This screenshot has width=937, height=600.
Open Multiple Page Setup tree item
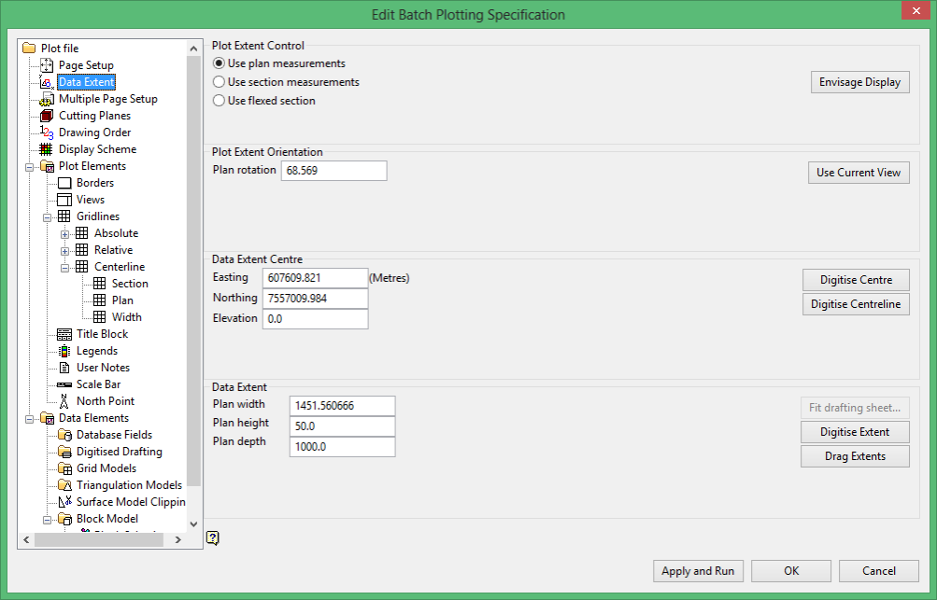coord(108,99)
